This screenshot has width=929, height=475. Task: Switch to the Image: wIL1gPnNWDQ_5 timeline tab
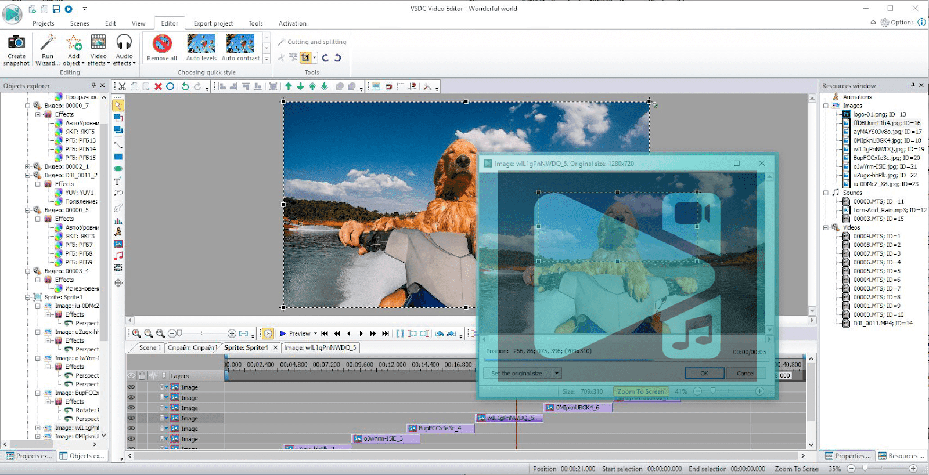coord(321,347)
